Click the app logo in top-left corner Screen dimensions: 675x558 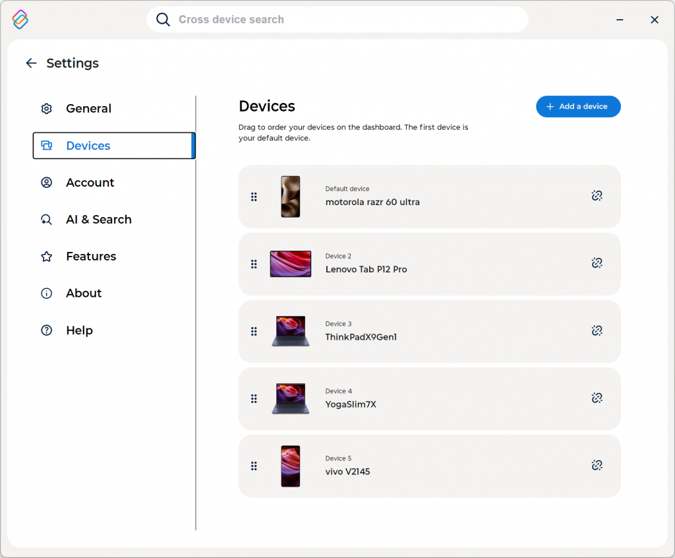tap(20, 20)
